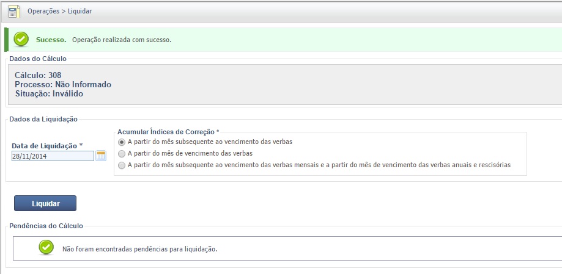562x274 pixels.
Task: Click the 'Data de Liquidação *' label
Action: pos(47,146)
